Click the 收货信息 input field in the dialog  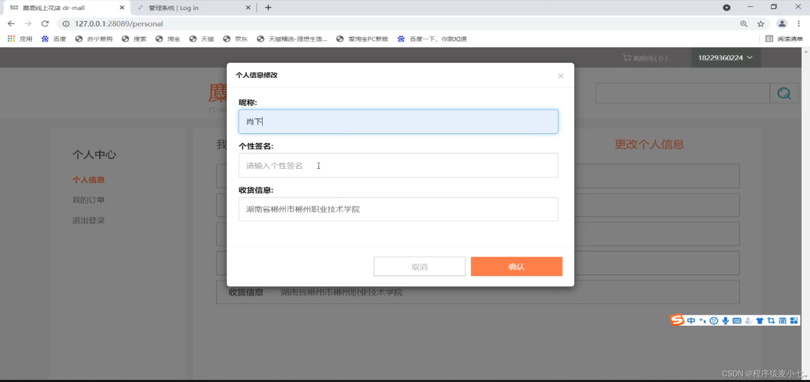point(398,209)
